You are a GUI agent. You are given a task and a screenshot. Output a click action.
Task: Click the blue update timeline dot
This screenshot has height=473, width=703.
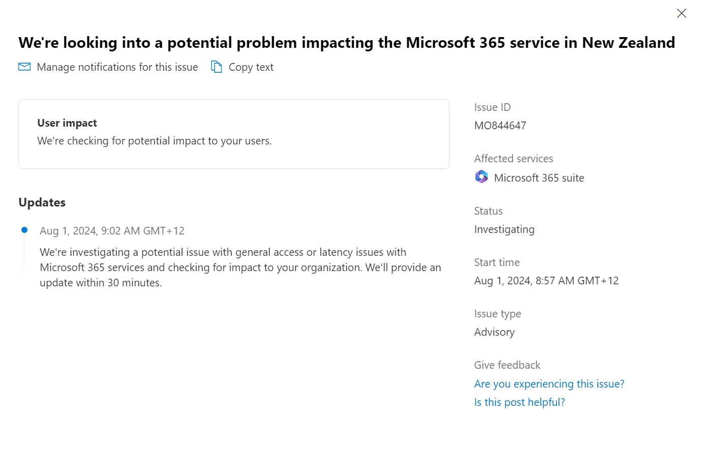[24, 230]
